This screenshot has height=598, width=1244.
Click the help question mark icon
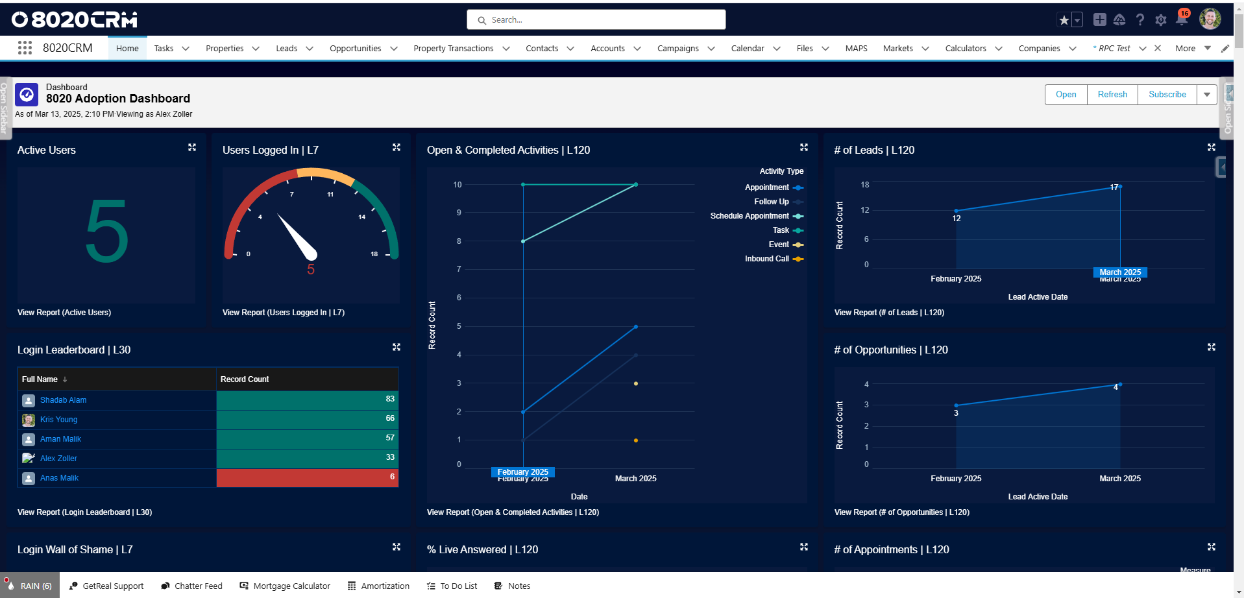point(1140,19)
